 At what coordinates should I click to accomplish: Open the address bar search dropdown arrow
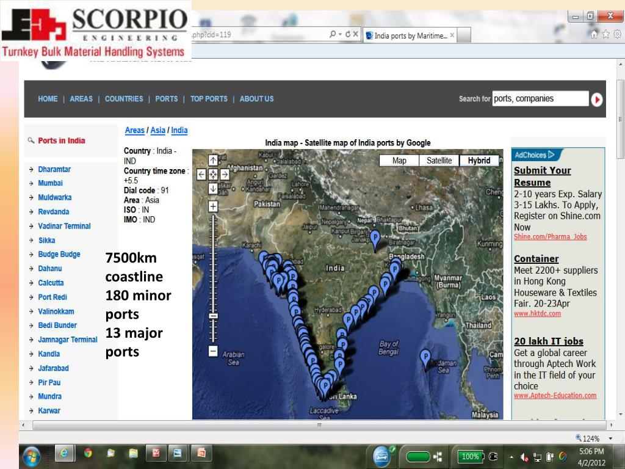click(x=340, y=35)
